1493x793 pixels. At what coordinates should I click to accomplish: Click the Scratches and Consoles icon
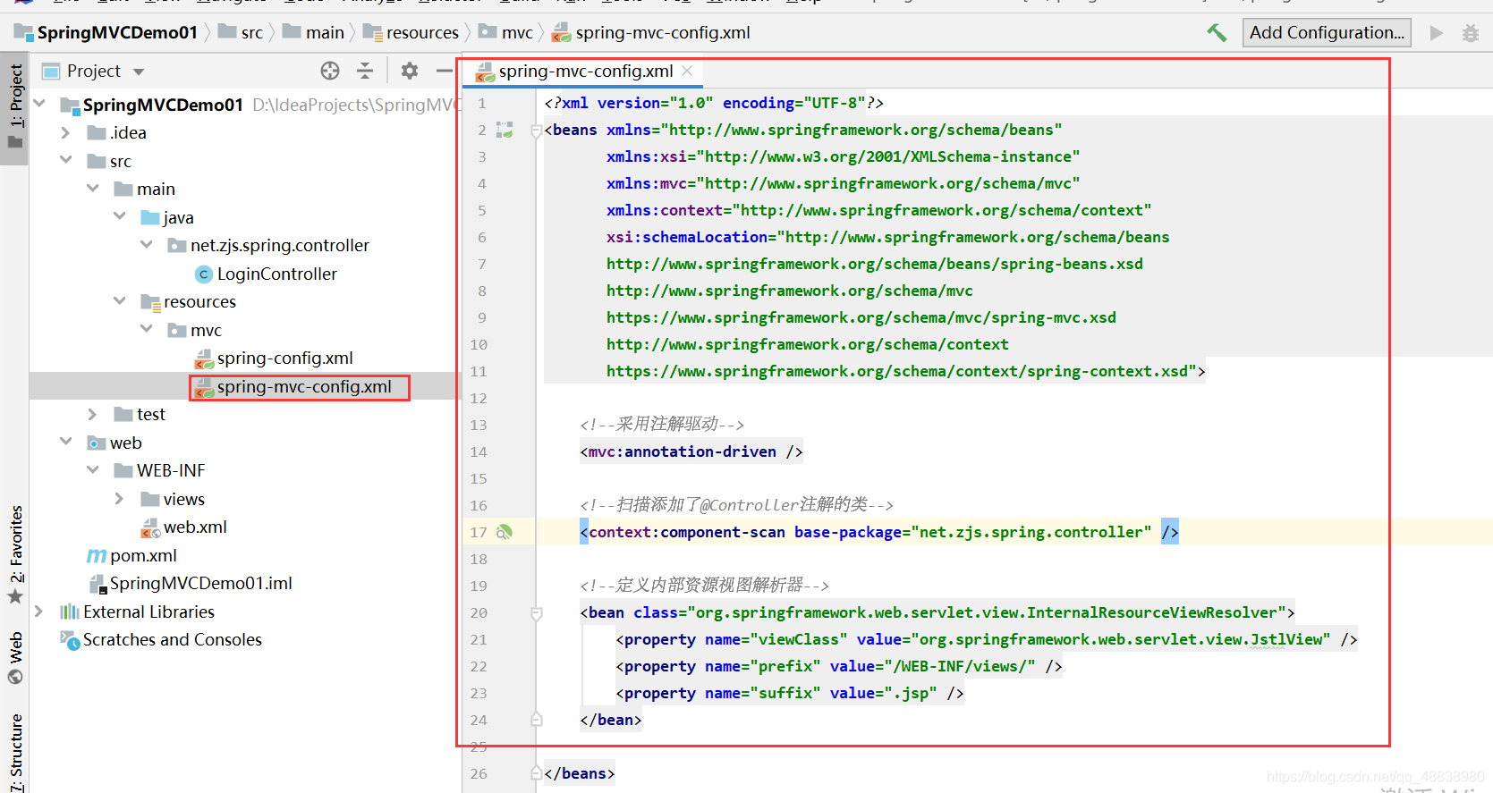[70, 640]
